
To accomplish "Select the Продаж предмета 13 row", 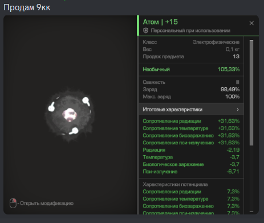I will coord(191,56).
